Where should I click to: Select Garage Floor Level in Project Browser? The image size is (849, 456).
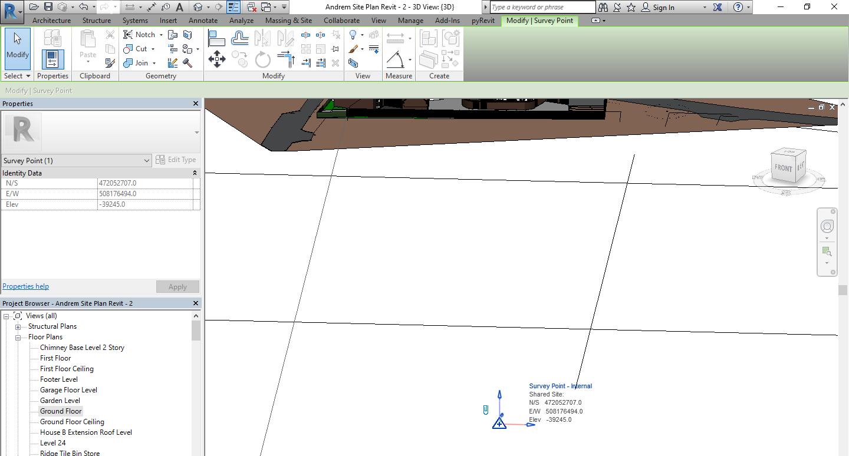tap(68, 390)
